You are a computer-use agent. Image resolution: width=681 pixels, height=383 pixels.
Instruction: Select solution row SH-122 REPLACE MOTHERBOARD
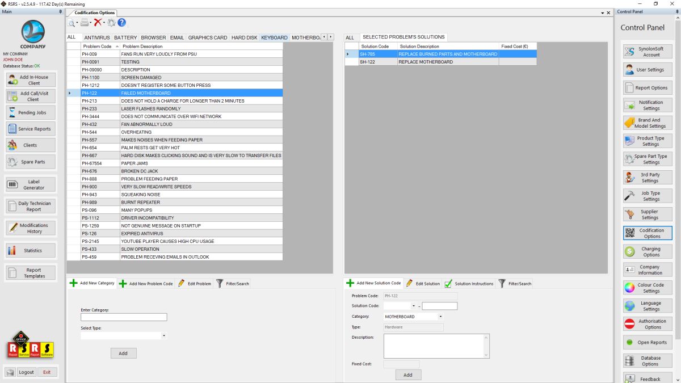(440, 62)
